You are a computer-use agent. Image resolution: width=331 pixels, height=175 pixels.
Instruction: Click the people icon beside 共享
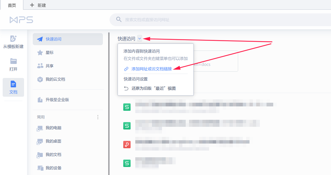tap(40, 66)
